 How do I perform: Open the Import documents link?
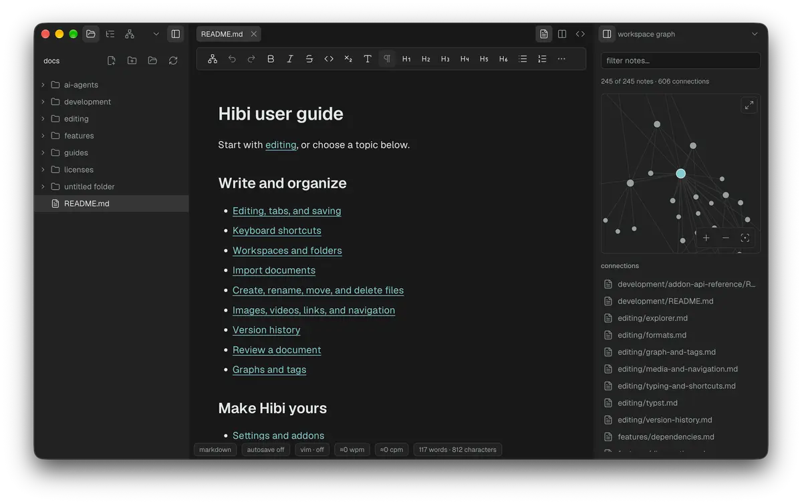pos(274,270)
